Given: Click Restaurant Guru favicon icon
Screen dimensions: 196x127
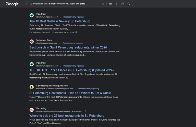Looking at the screenshot, I should click(x=32, y=41).
